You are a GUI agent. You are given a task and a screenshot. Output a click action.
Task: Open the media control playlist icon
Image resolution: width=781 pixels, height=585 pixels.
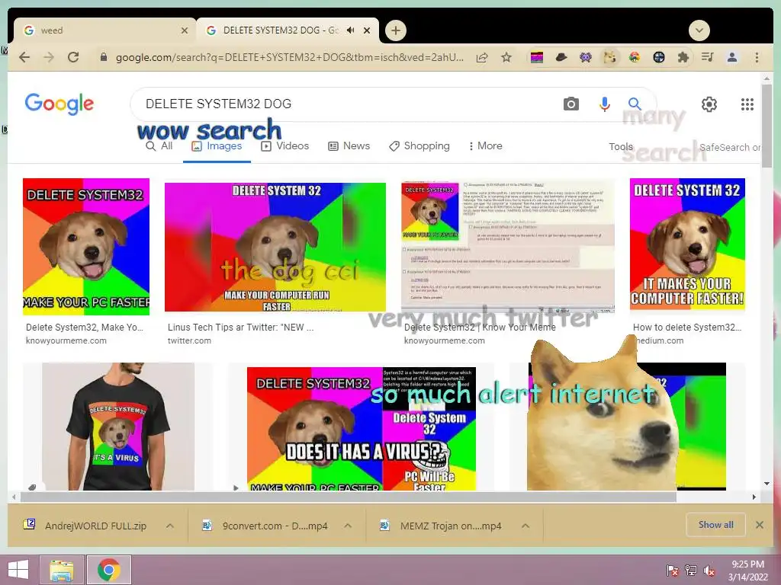(x=707, y=57)
